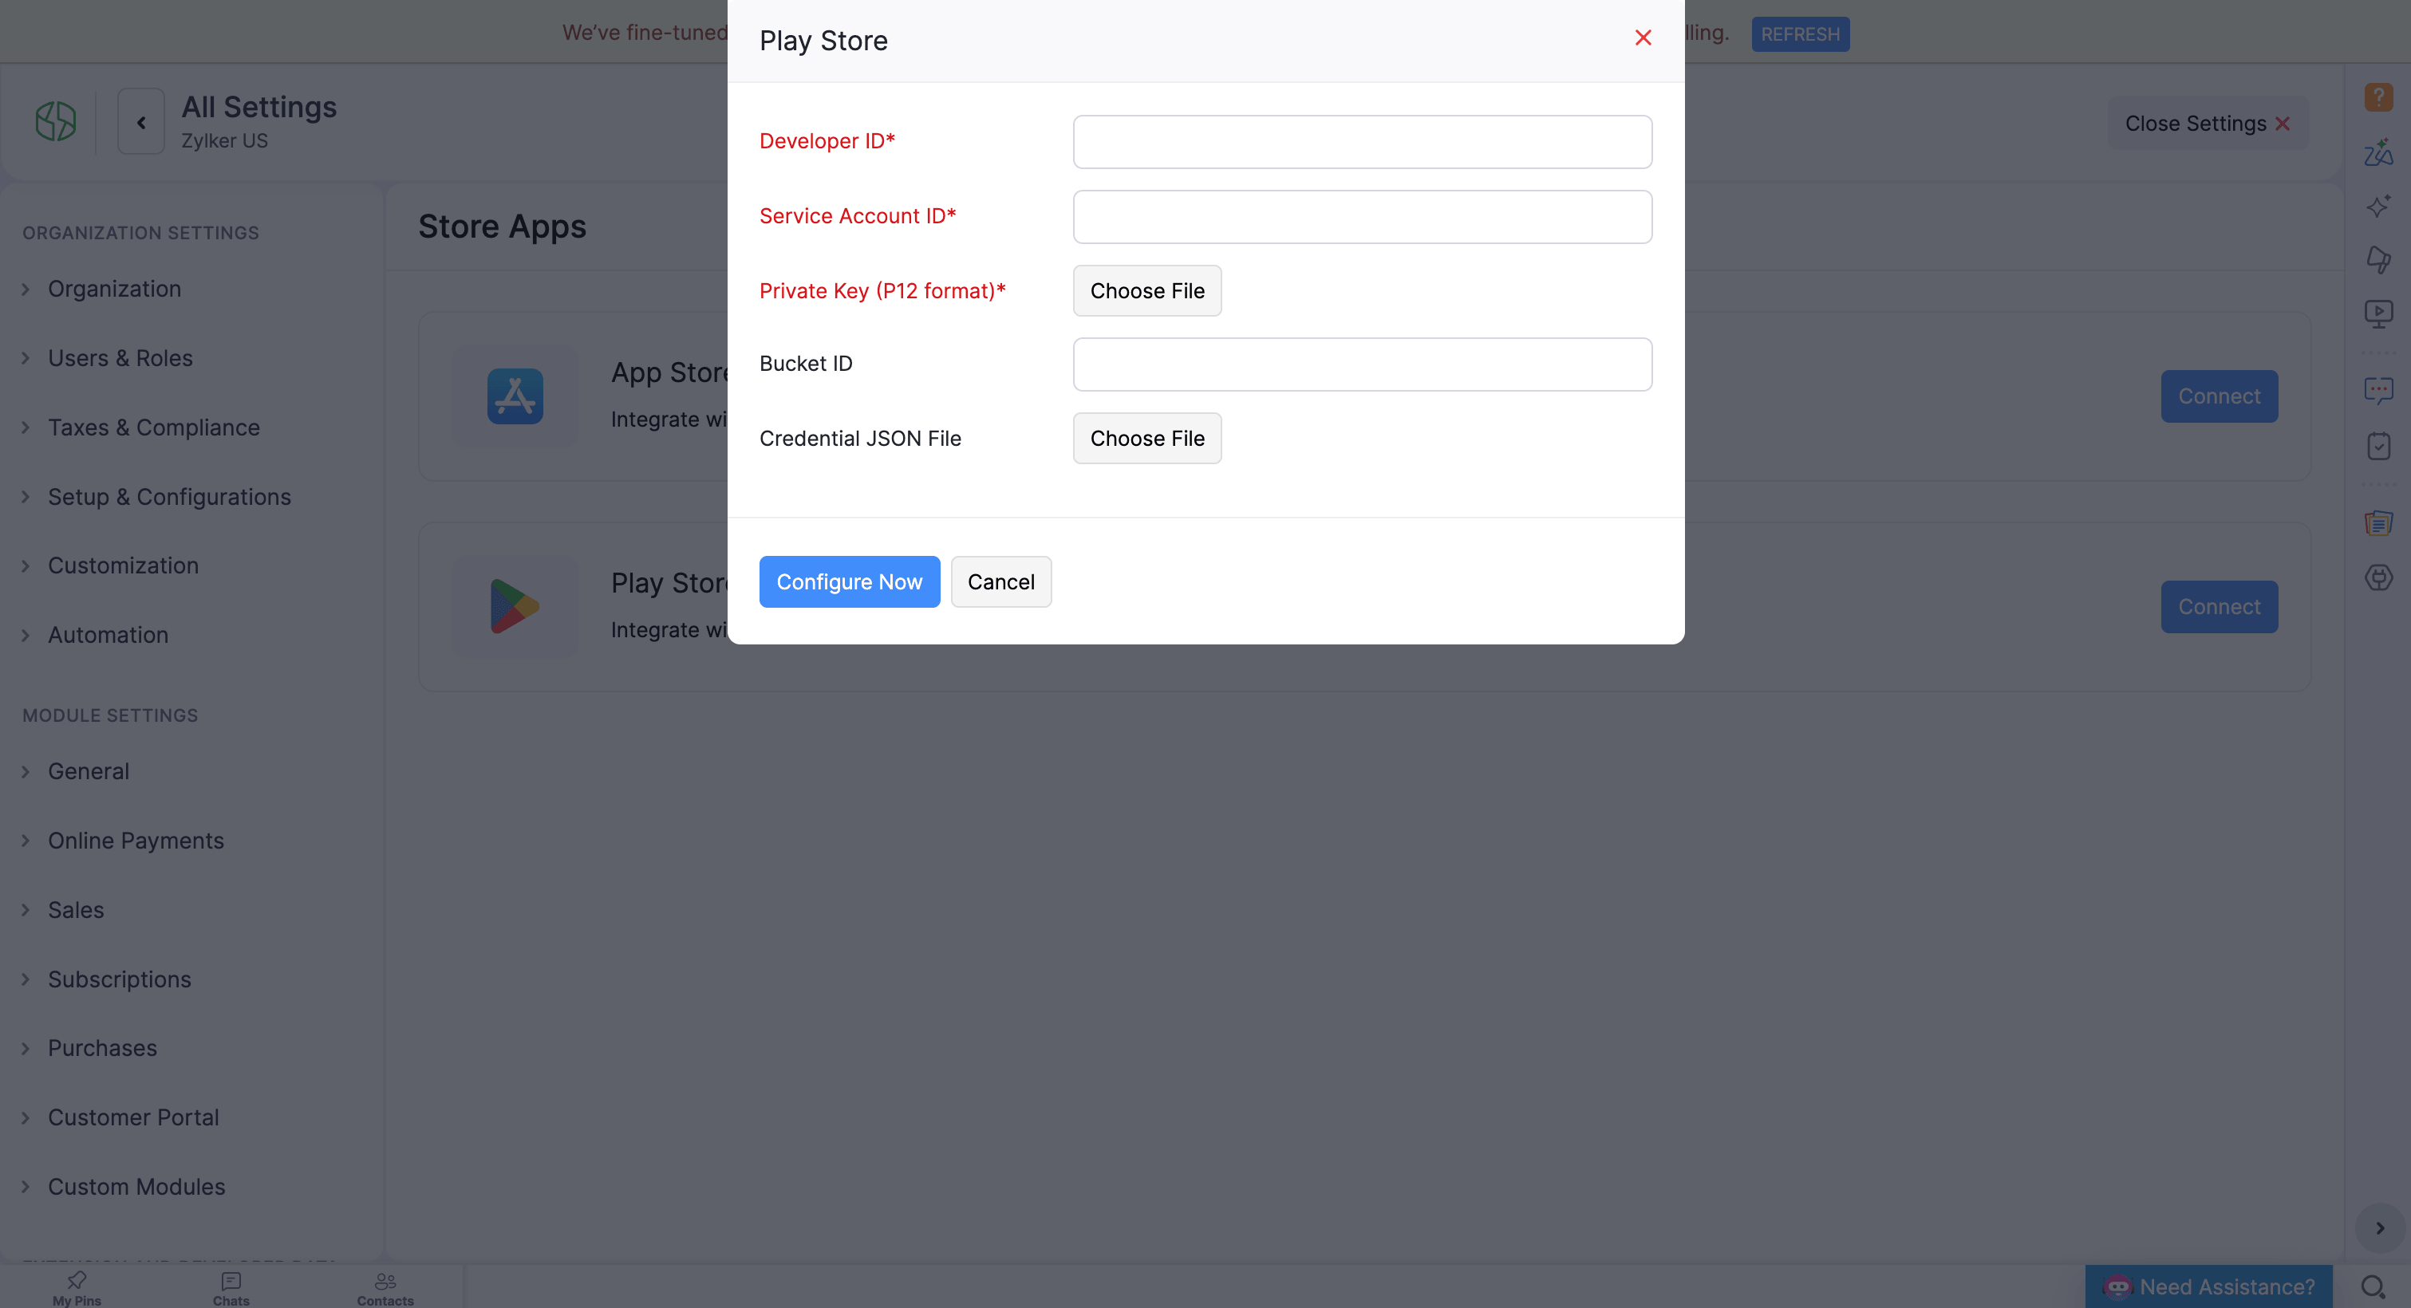Click the chat feedback bubble icon
The image size is (2411, 1308).
(2378, 390)
